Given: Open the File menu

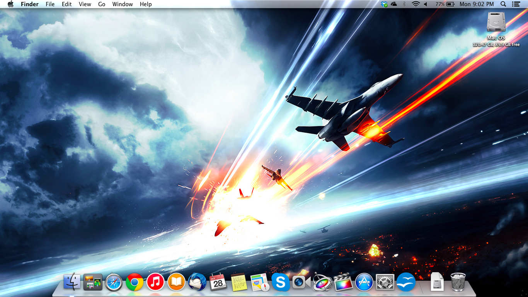Looking at the screenshot, I should coord(50,4).
